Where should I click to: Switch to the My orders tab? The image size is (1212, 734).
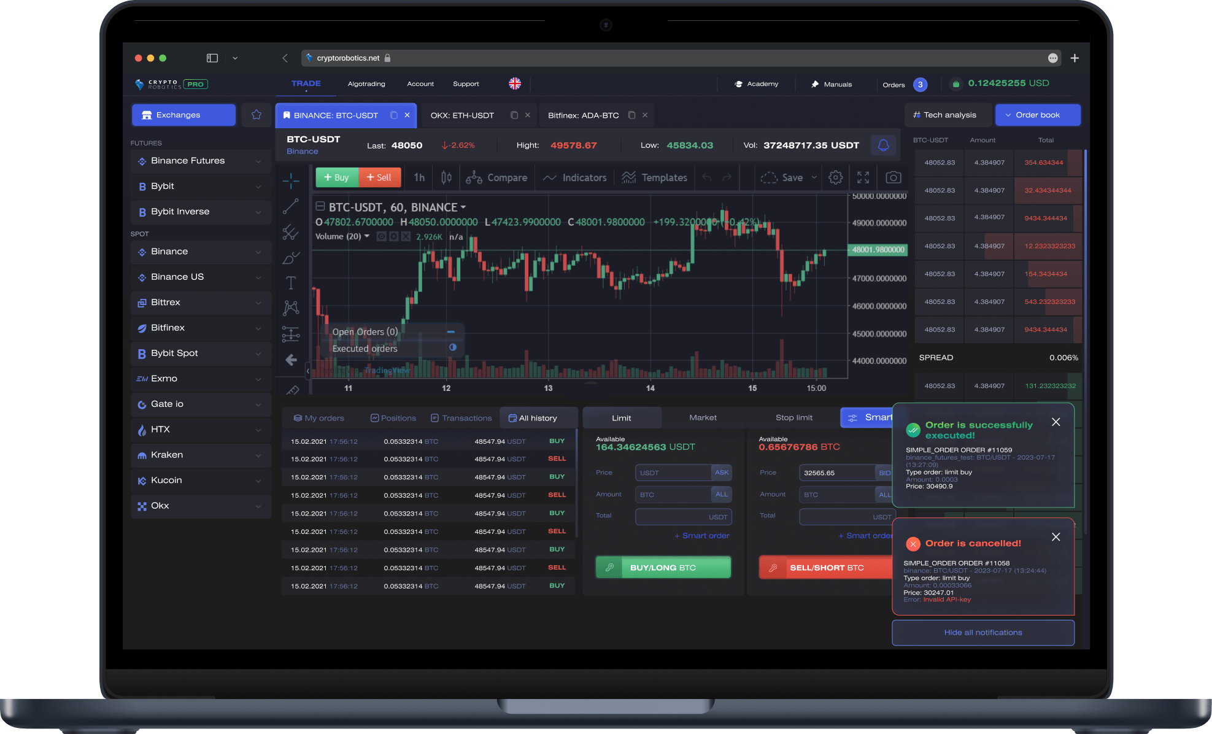click(319, 418)
